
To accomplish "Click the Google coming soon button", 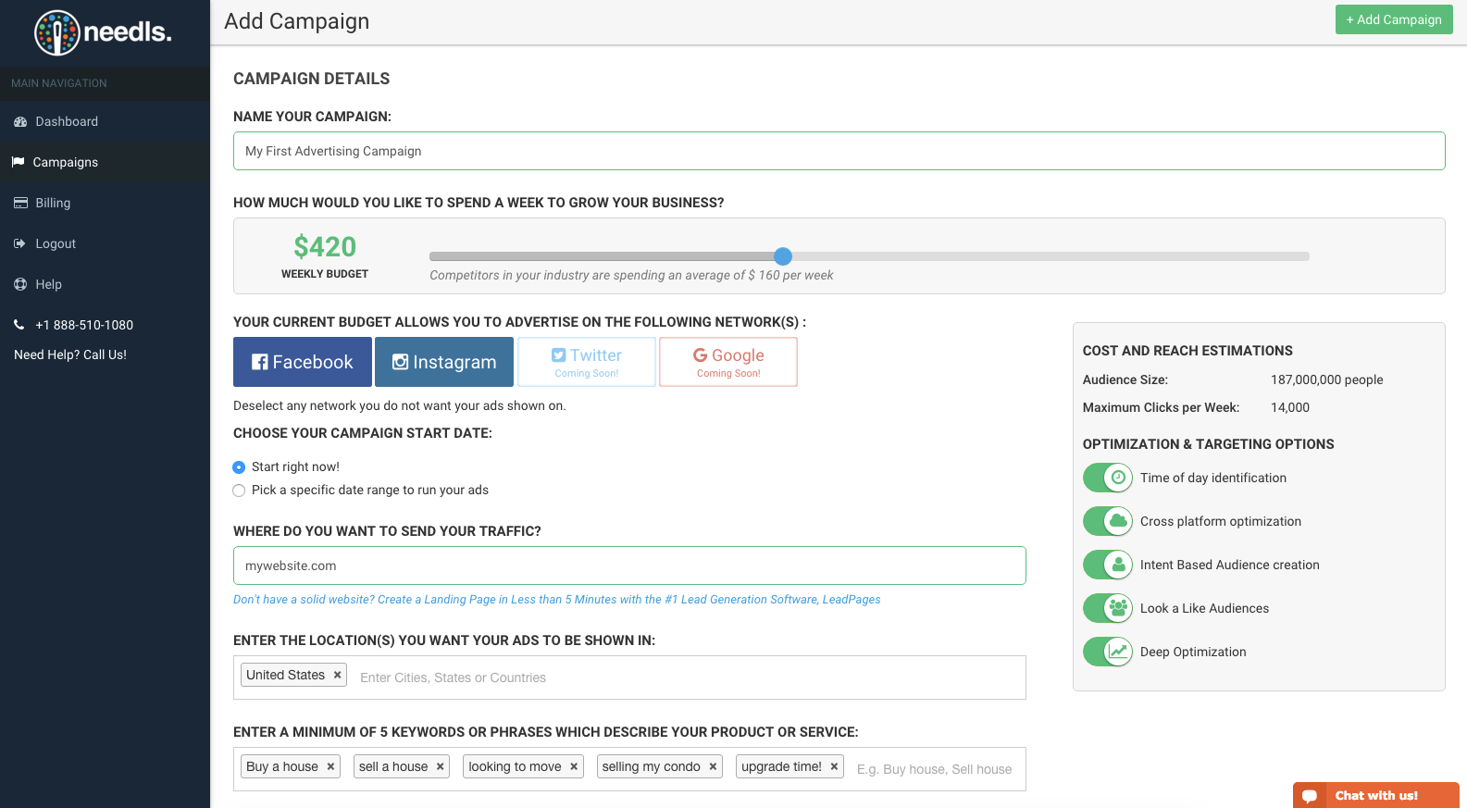I will [728, 362].
